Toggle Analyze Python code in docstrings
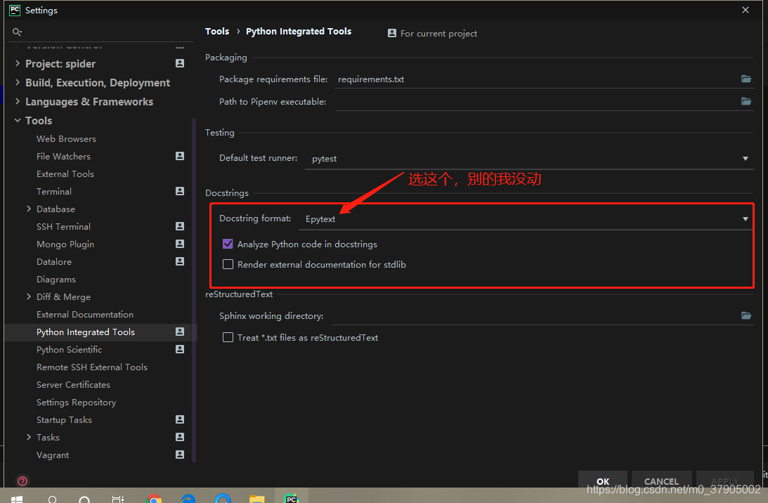 [x=228, y=244]
